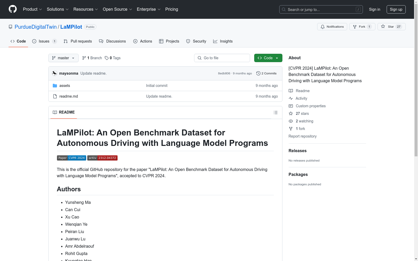View the 2 Commits history
This screenshot has height=261, width=418.
click(266, 73)
